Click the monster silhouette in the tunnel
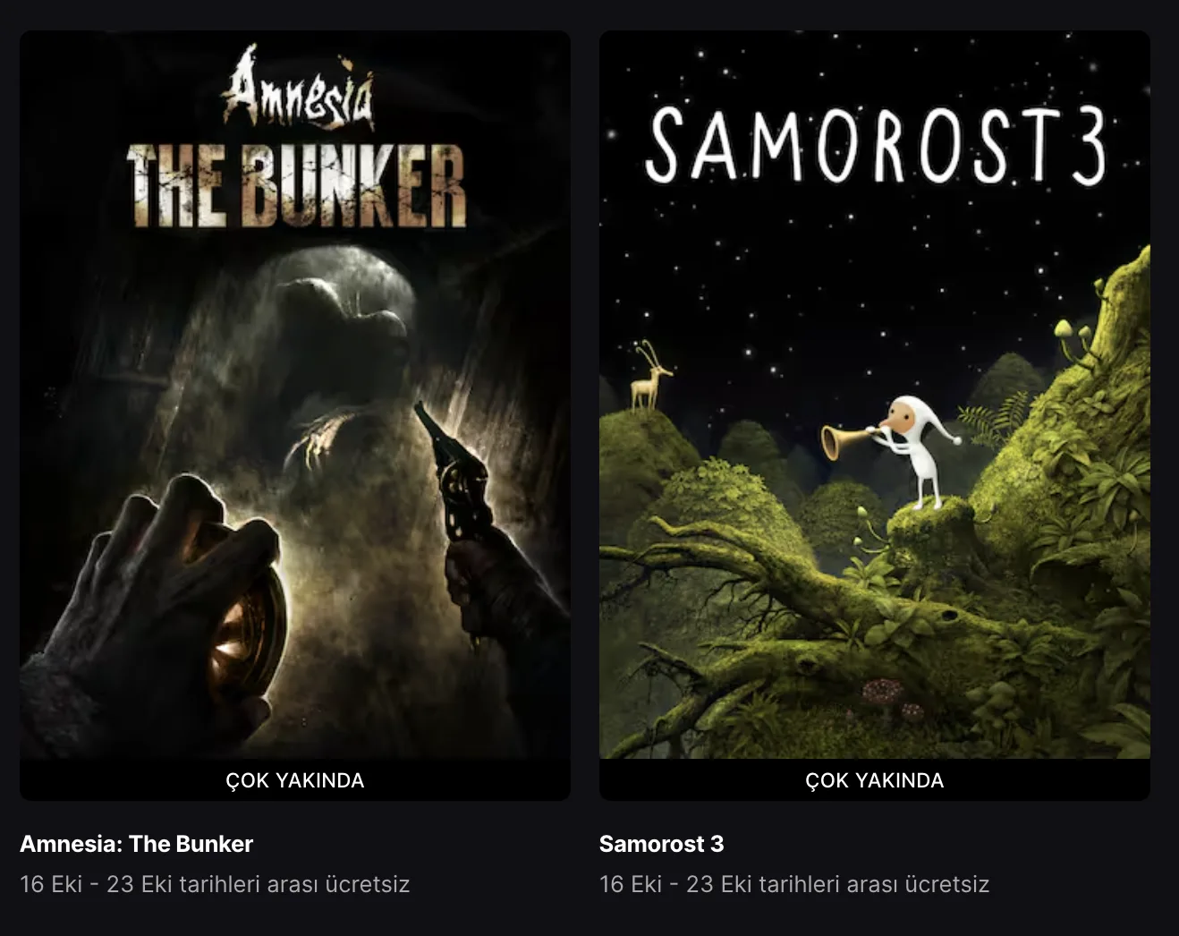This screenshot has height=936, width=1179. pos(344,358)
